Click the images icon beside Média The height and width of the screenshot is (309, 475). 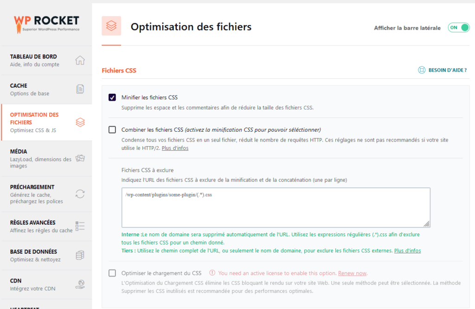[x=80, y=158]
